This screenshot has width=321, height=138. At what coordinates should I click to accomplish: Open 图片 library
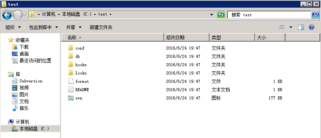point(24,95)
